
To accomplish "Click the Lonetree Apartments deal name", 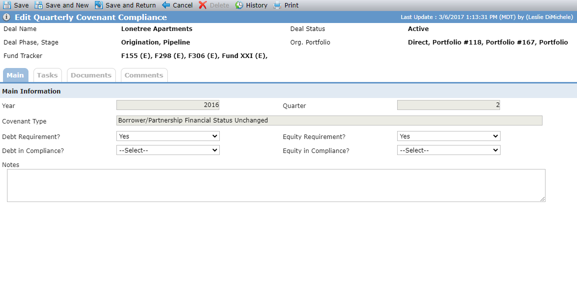I will click(x=157, y=29).
